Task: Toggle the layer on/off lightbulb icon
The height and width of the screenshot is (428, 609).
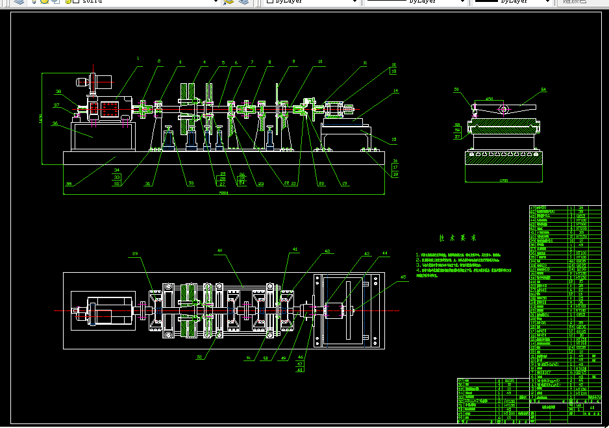Action: pos(34,1)
